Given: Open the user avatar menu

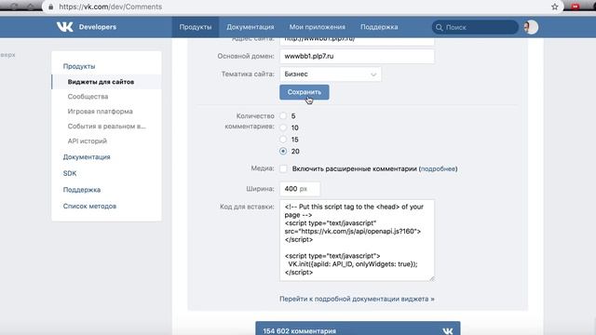Looking at the screenshot, I should (x=531, y=27).
